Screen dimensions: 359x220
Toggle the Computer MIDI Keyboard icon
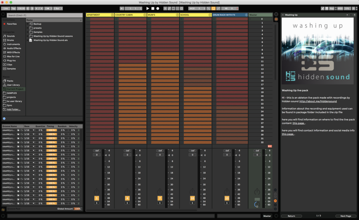(x=327, y=9)
